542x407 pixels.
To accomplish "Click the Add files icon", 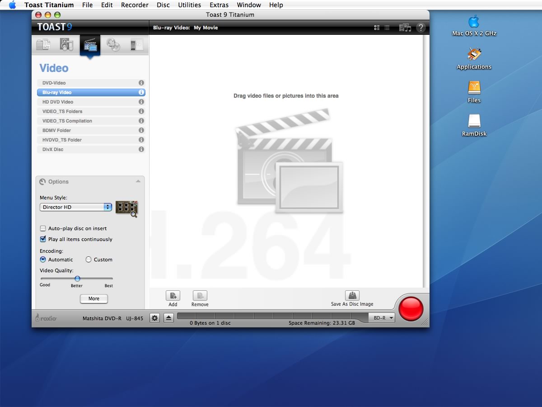I will pos(173,296).
